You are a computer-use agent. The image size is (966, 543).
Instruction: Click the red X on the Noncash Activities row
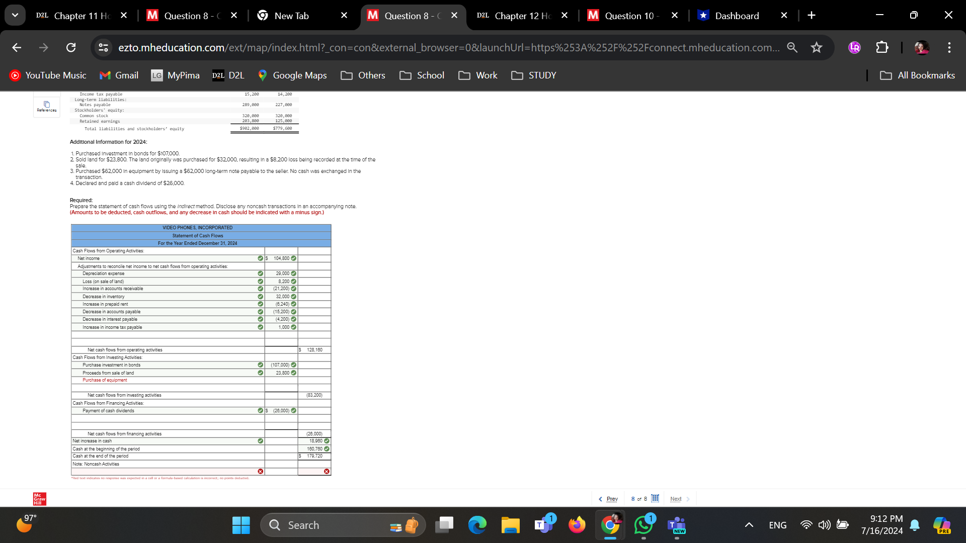[x=260, y=471]
